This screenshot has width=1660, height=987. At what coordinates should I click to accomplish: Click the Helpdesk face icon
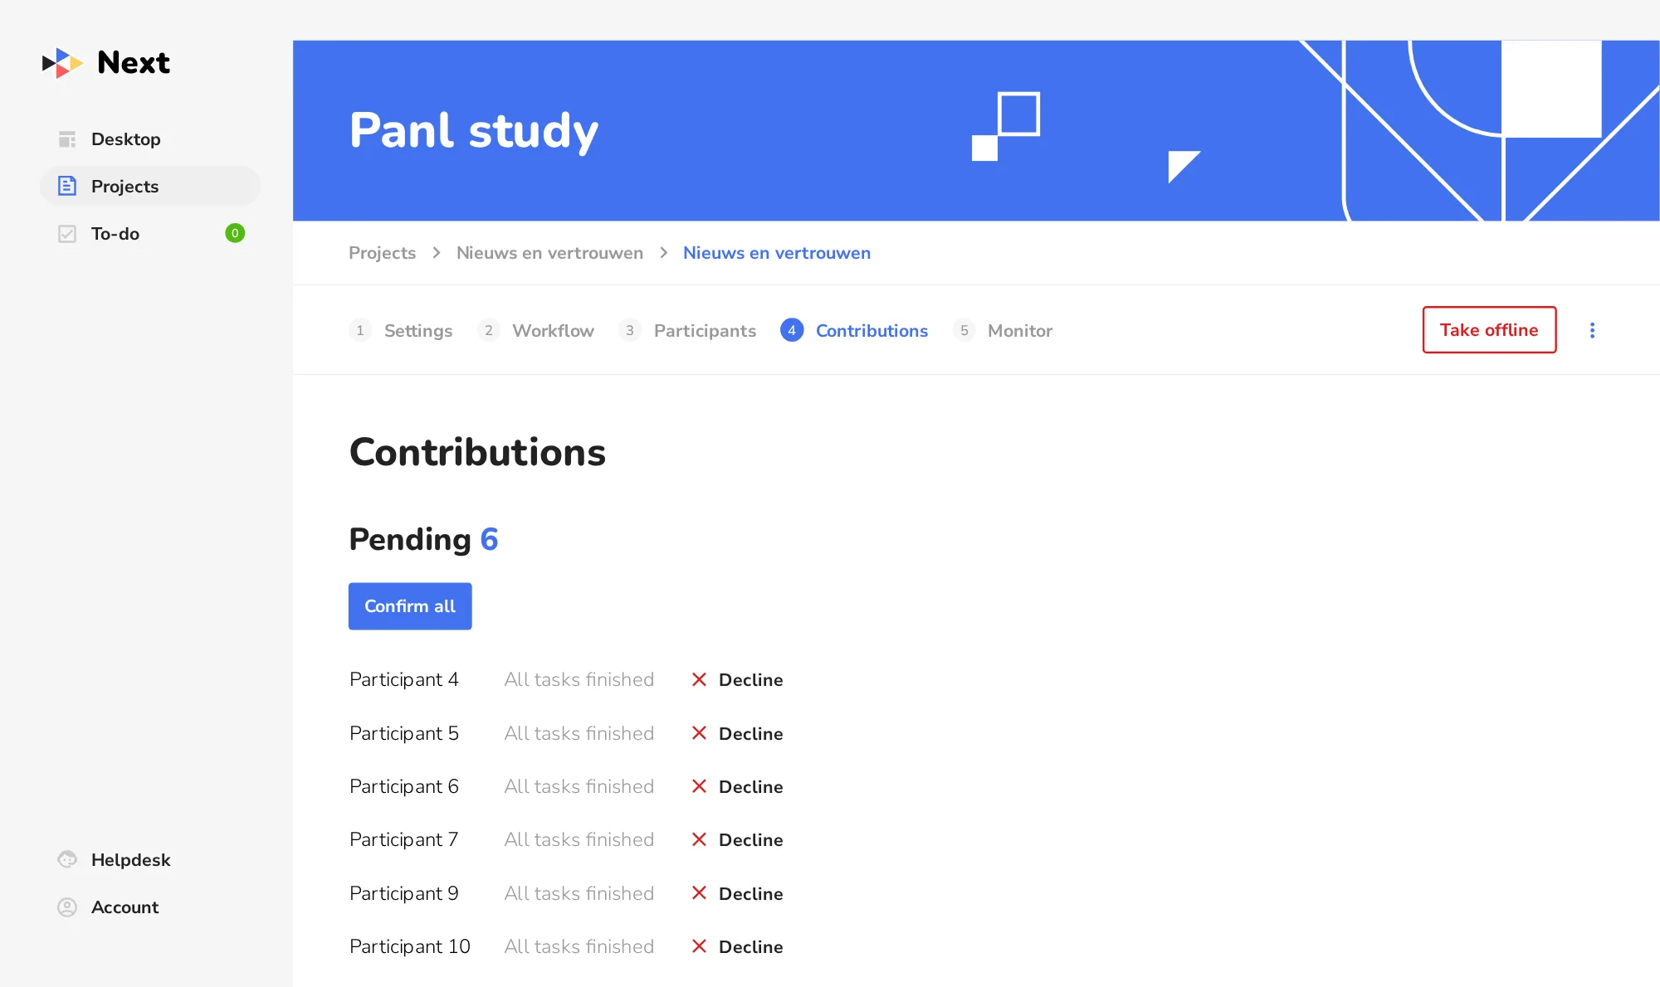point(67,859)
